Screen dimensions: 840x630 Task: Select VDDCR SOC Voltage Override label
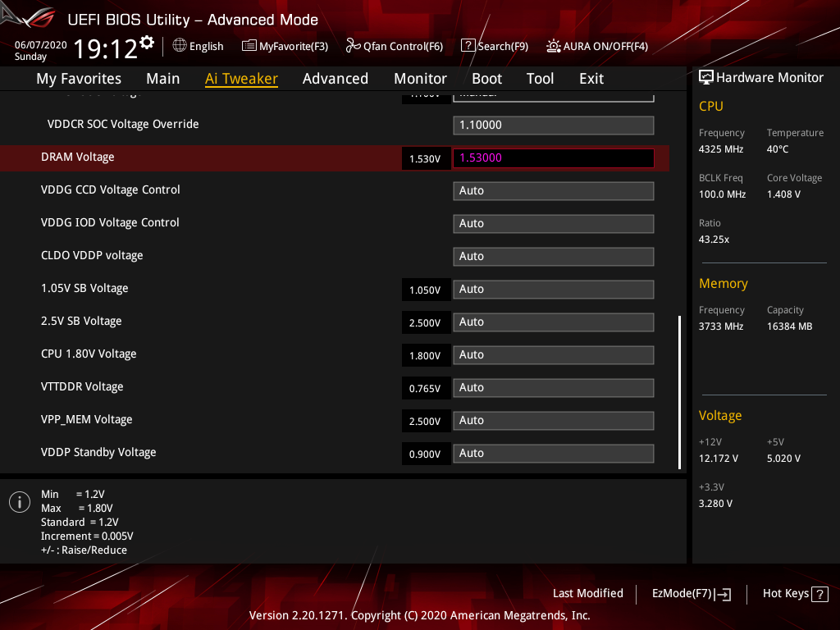click(123, 124)
